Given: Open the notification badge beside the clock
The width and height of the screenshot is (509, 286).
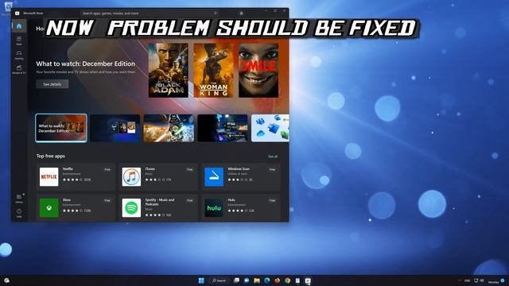Looking at the screenshot, I should coord(503,280).
